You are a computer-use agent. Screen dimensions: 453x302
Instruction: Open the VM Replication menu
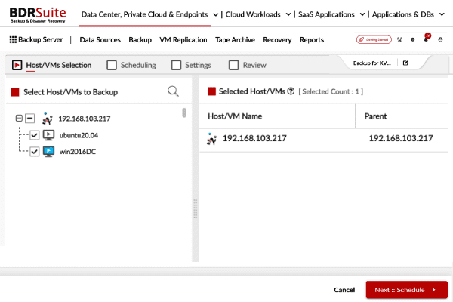click(183, 39)
